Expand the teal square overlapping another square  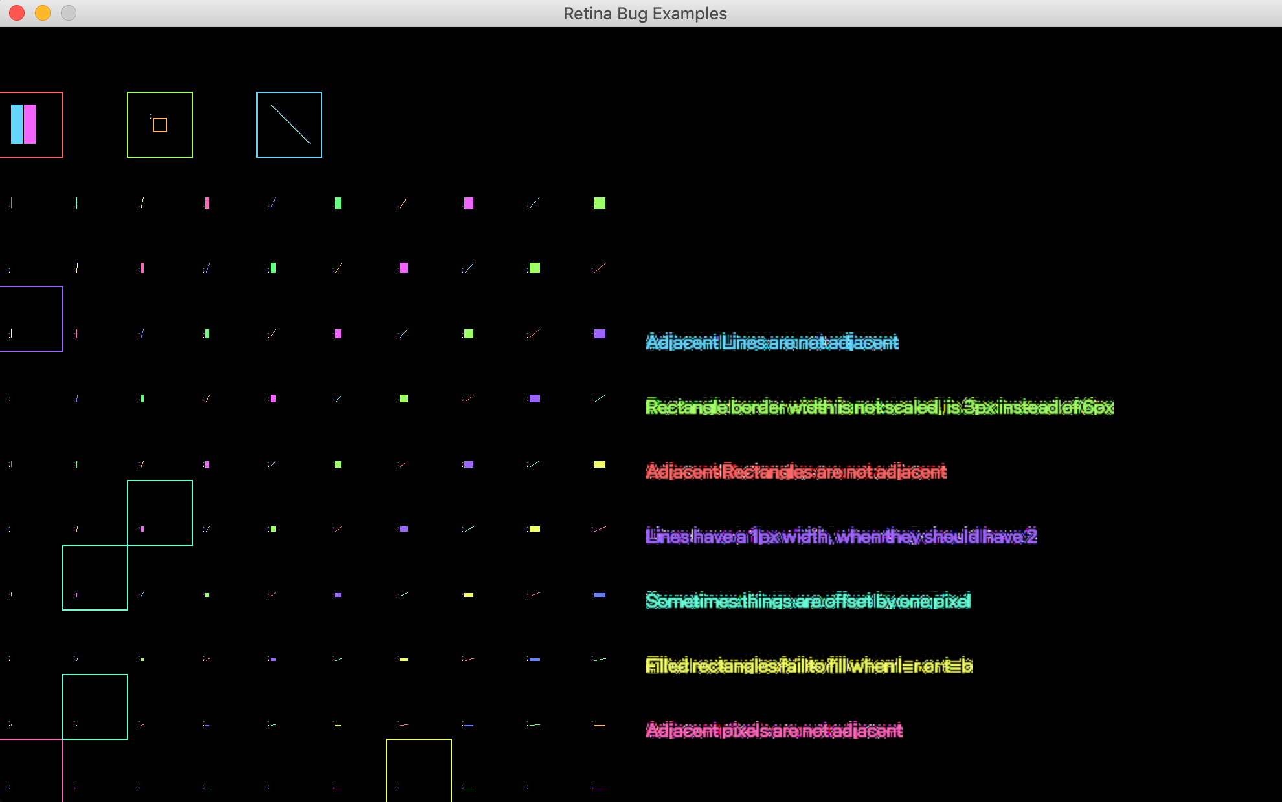tap(160, 513)
